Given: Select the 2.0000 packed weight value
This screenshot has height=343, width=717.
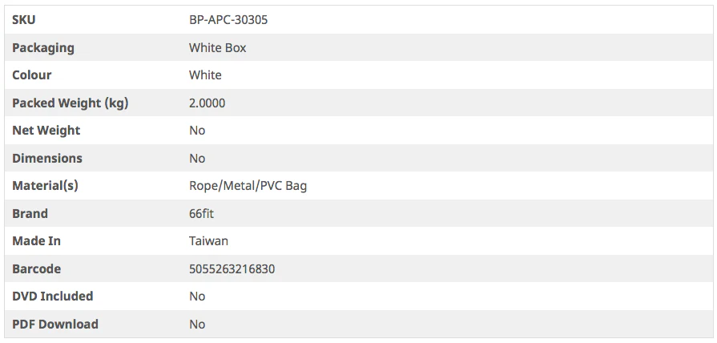Looking at the screenshot, I should (207, 103).
